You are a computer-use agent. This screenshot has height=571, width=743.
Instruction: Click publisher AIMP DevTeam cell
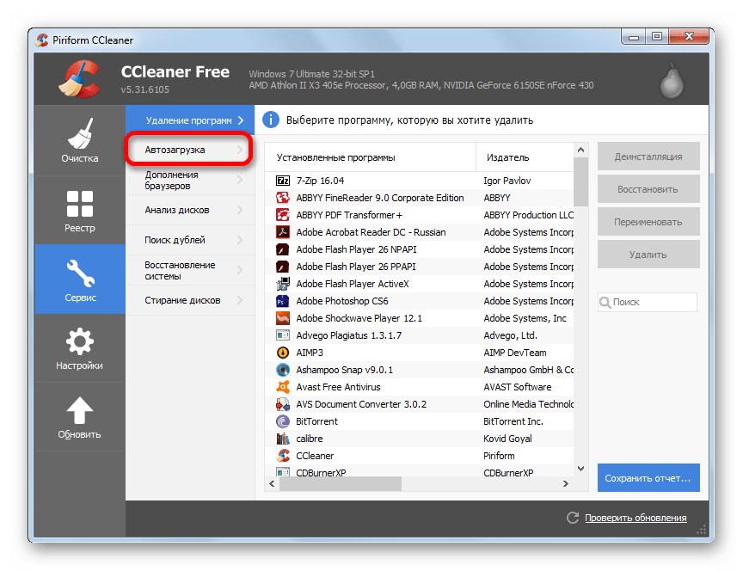[515, 353]
